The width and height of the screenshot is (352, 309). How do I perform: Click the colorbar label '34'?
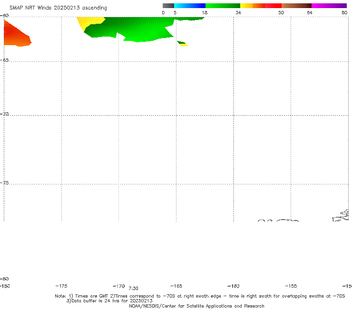[x=238, y=12]
